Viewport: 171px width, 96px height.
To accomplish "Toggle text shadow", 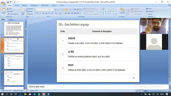I will point(49,13).
